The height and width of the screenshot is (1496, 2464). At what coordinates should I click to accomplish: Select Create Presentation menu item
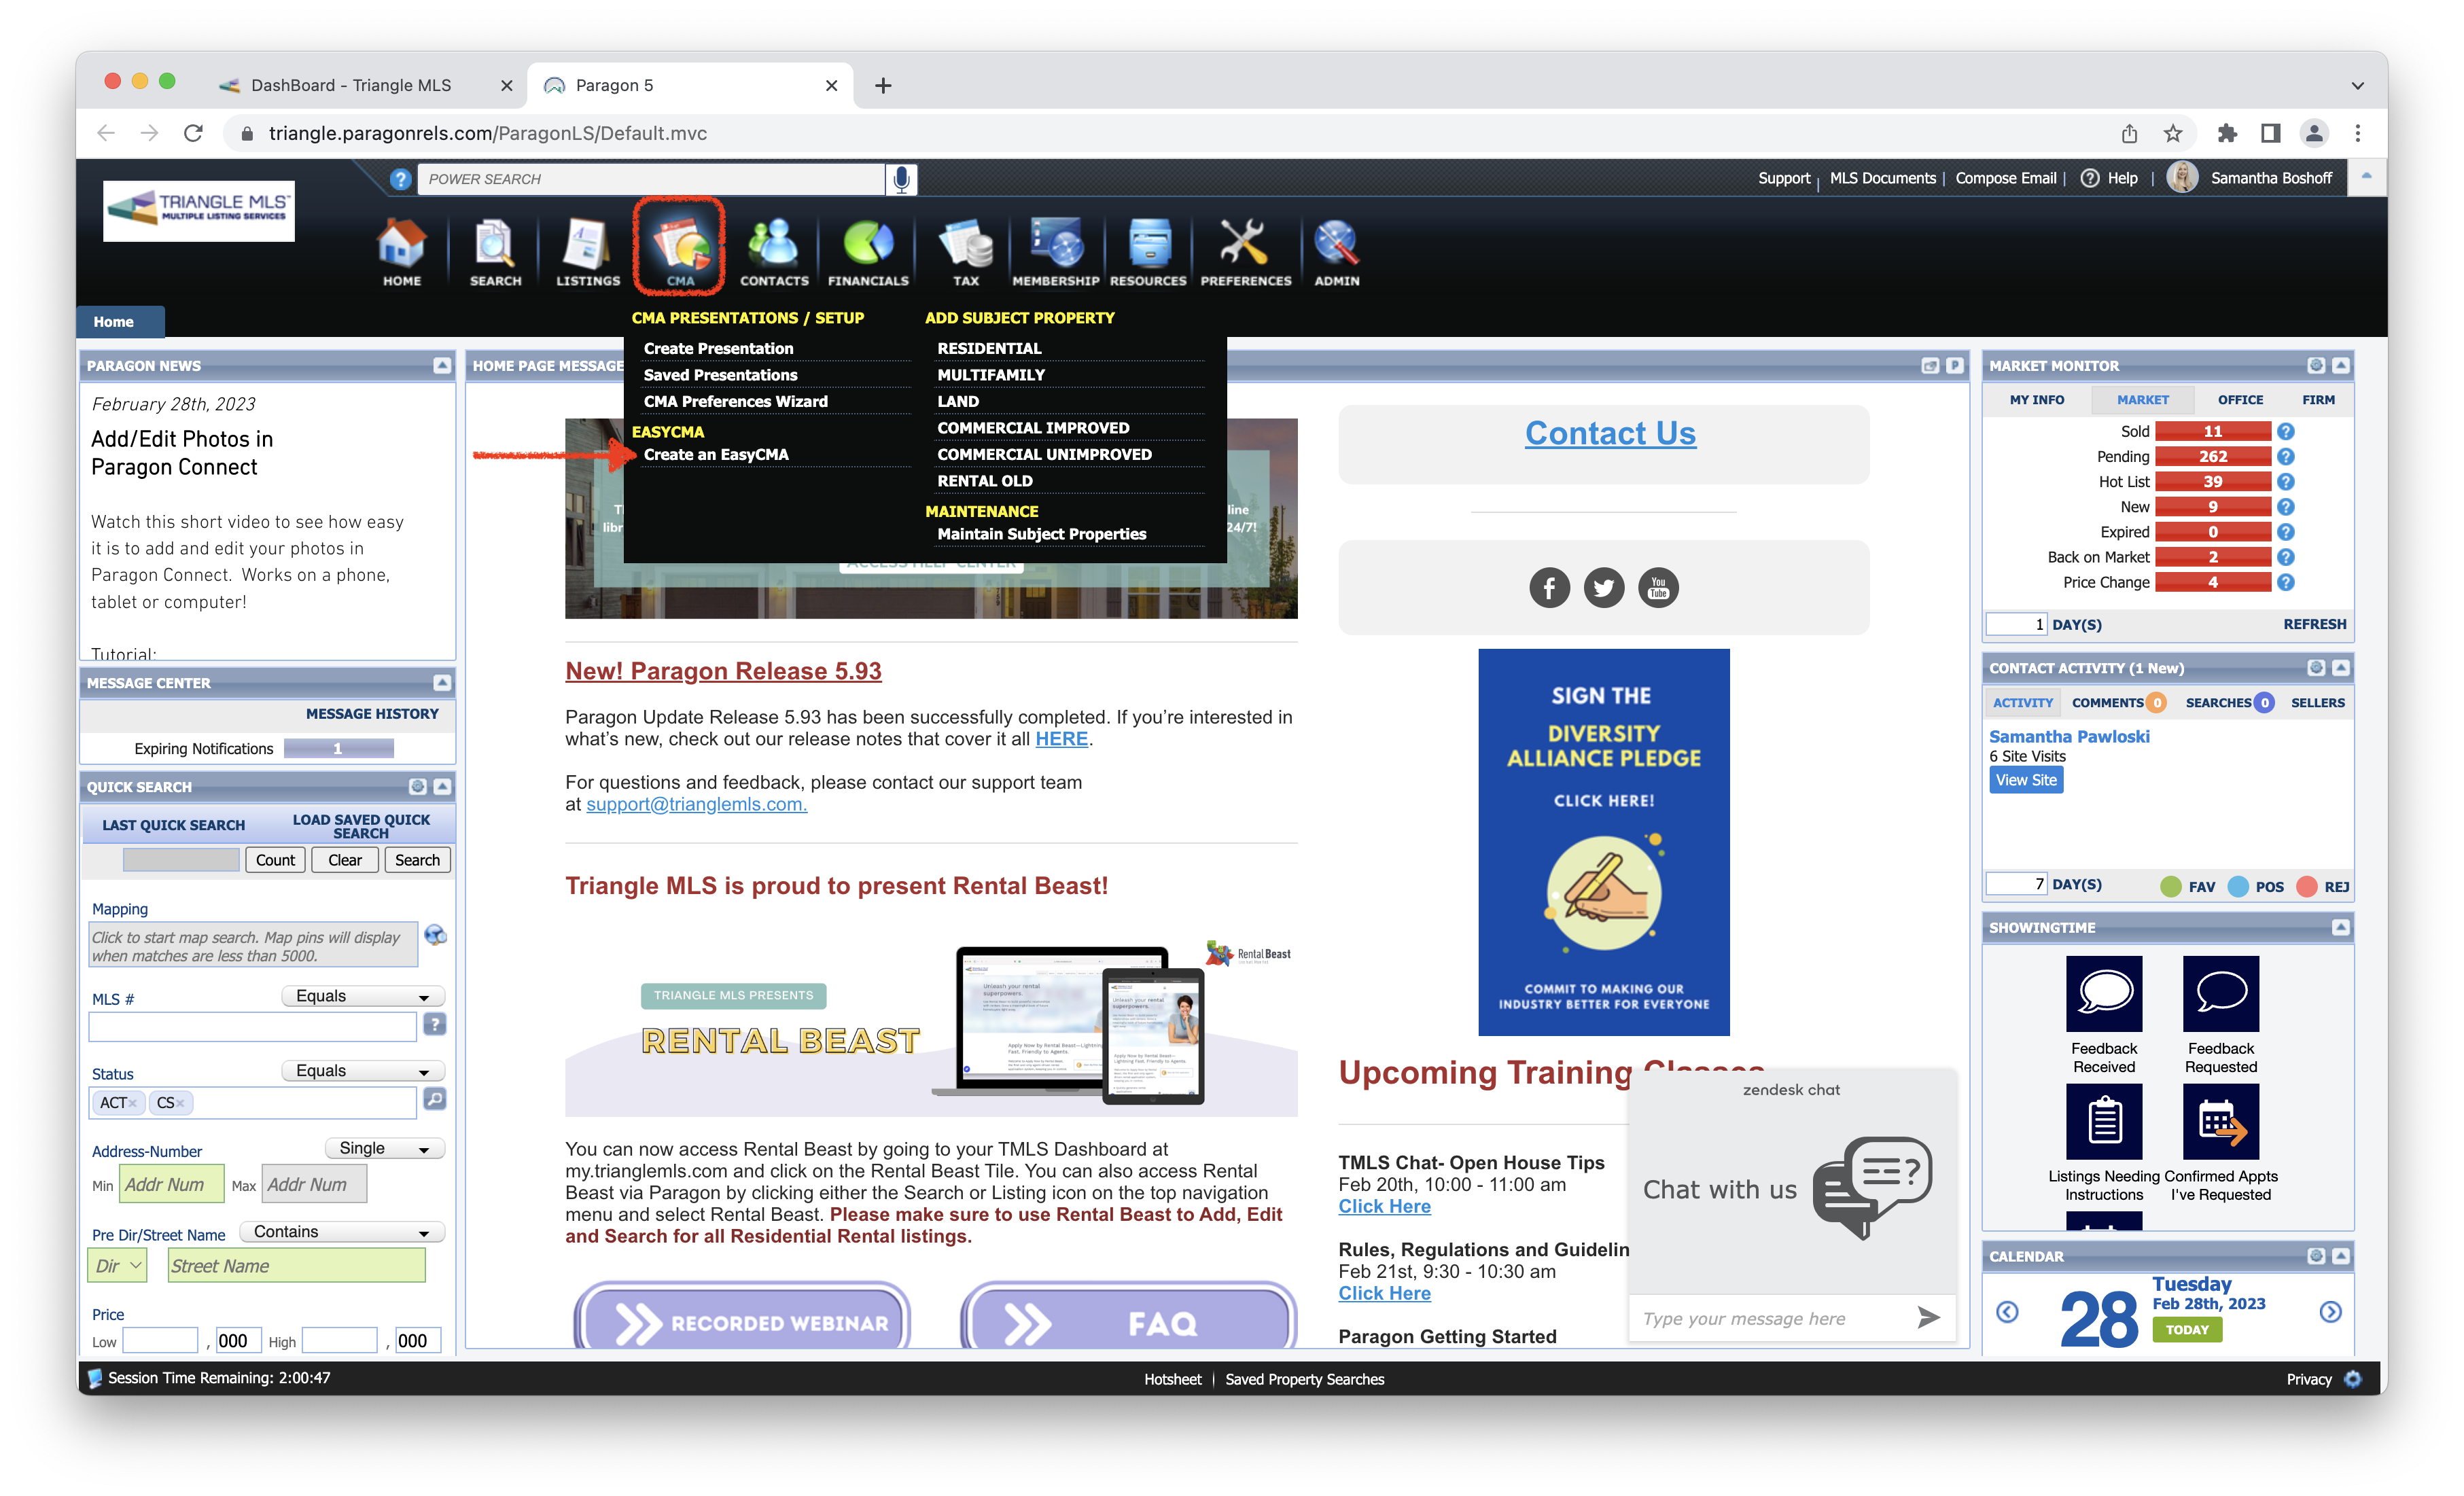click(x=718, y=348)
